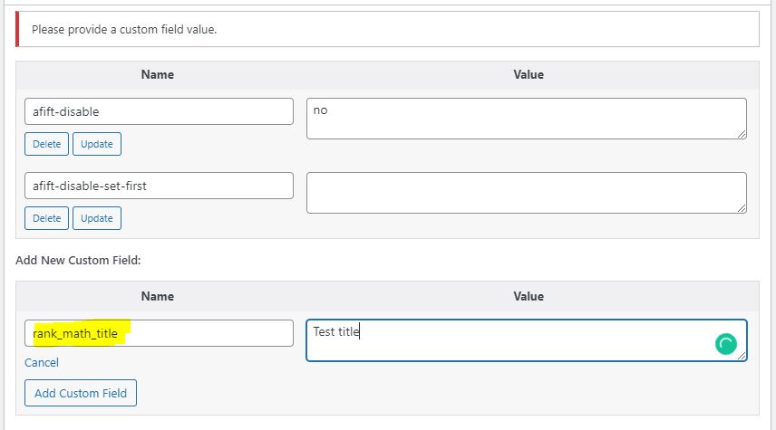The width and height of the screenshot is (776, 430).
Task: Grab the resize handle of the empty value textarea
Action: coord(742,208)
